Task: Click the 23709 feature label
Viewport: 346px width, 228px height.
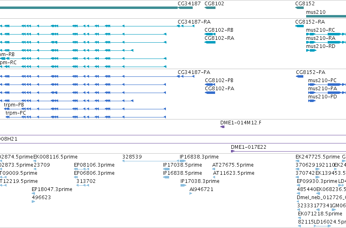Action: coord(41,165)
